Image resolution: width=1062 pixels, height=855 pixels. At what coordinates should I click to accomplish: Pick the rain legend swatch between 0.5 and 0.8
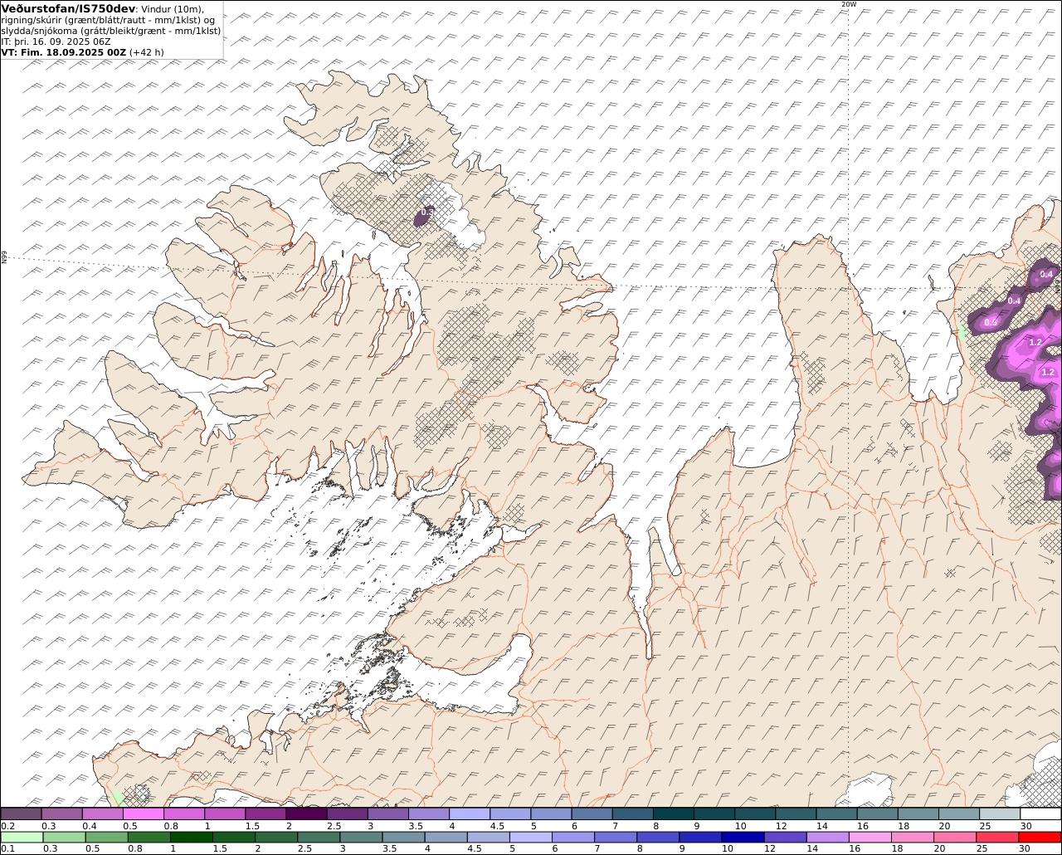(106, 837)
